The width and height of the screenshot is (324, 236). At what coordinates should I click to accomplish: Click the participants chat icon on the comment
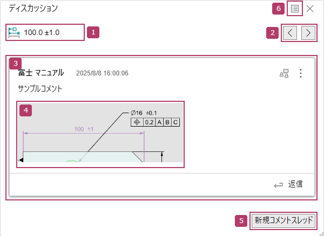[284, 74]
